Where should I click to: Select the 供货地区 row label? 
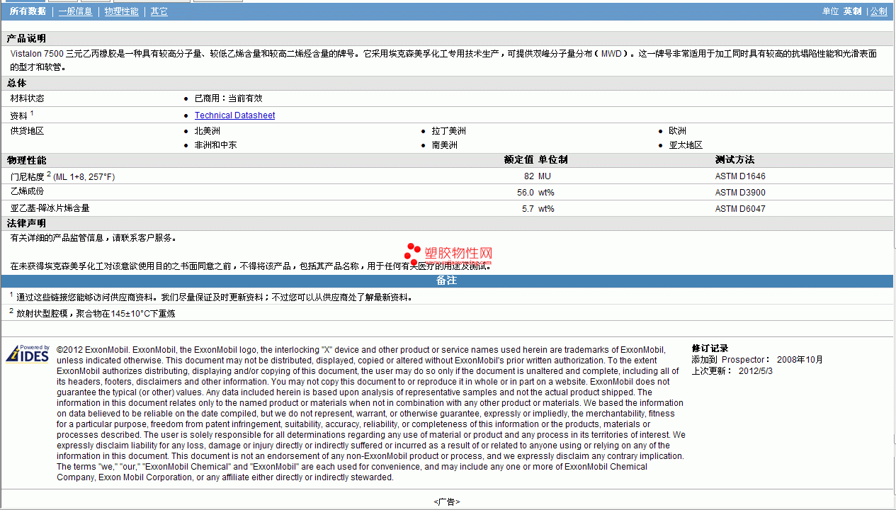point(27,131)
